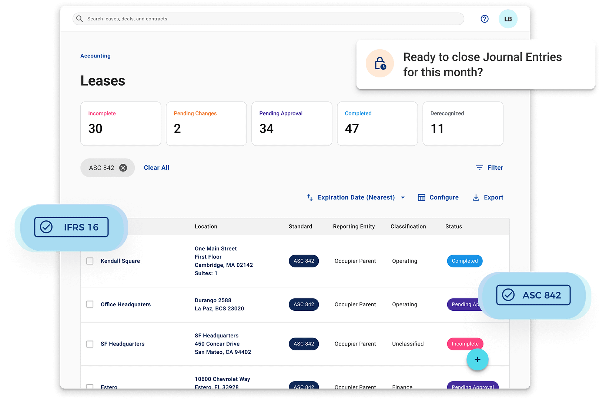Remove the ASC 842 filter chip
The image size is (606, 400).
tap(123, 168)
